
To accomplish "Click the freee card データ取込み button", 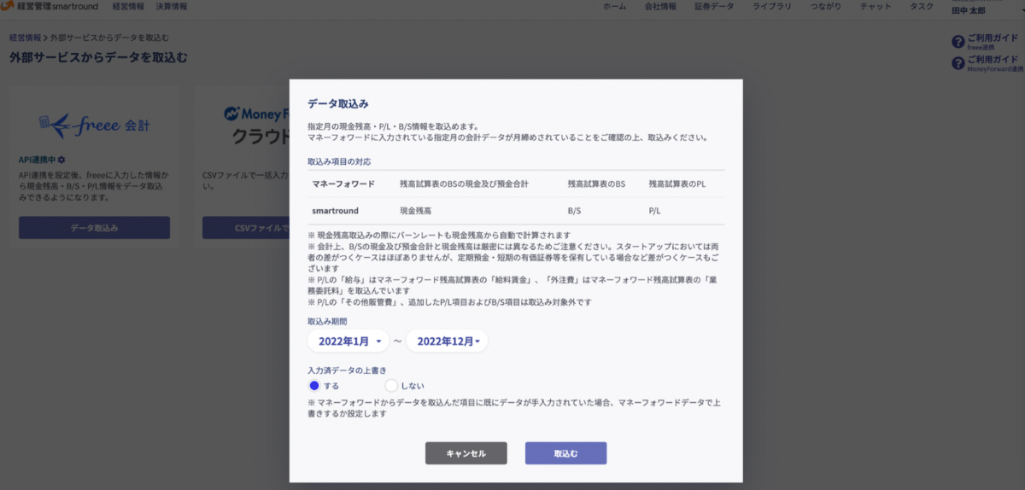I will tap(94, 228).
